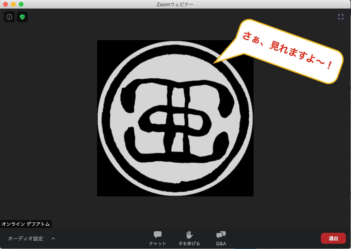The width and height of the screenshot is (351, 249).
Task: Click the オンライン デフアトム name label
Action: click(x=26, y=224)
